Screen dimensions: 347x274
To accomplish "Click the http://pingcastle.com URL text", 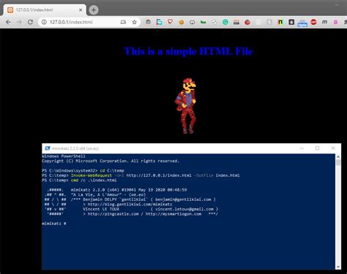I will click(113, 214).
